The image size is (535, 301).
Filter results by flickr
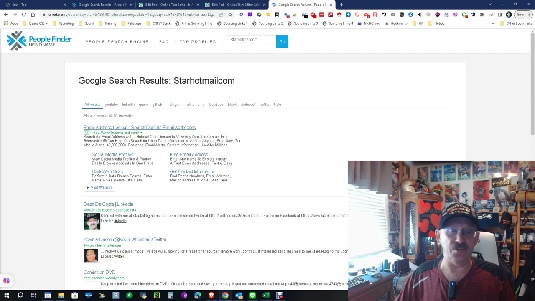click(278, 105)
